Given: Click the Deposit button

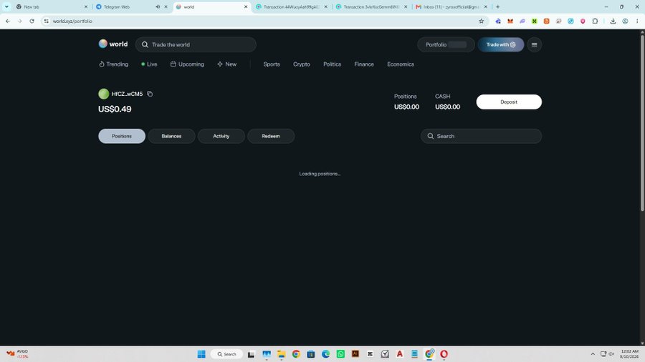Looking at the screenshot, I should click(509, 102).
